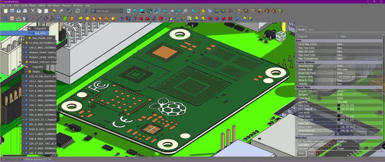Screen dimensions: 385x162
Task: Open the Draw Style Solid value
Action: tap(360, 98)
